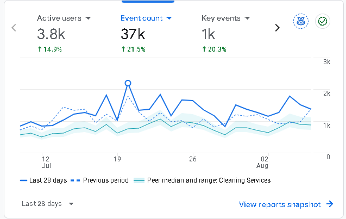Image resolution: width=346 pixels, height=219 pixels.
Task: Click the green checkmark data quality icon
Action: pyautogui.click(x=323, y=21)
